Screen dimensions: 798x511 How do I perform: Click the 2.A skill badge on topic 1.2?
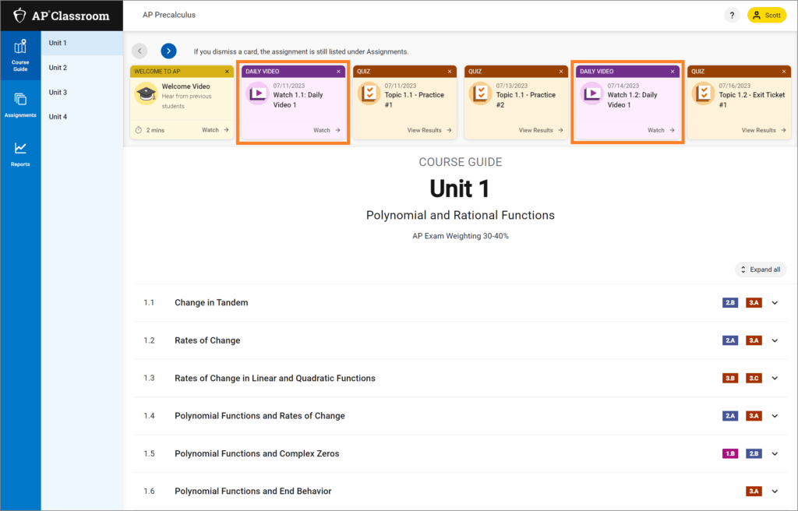click(x=730, y=340)
